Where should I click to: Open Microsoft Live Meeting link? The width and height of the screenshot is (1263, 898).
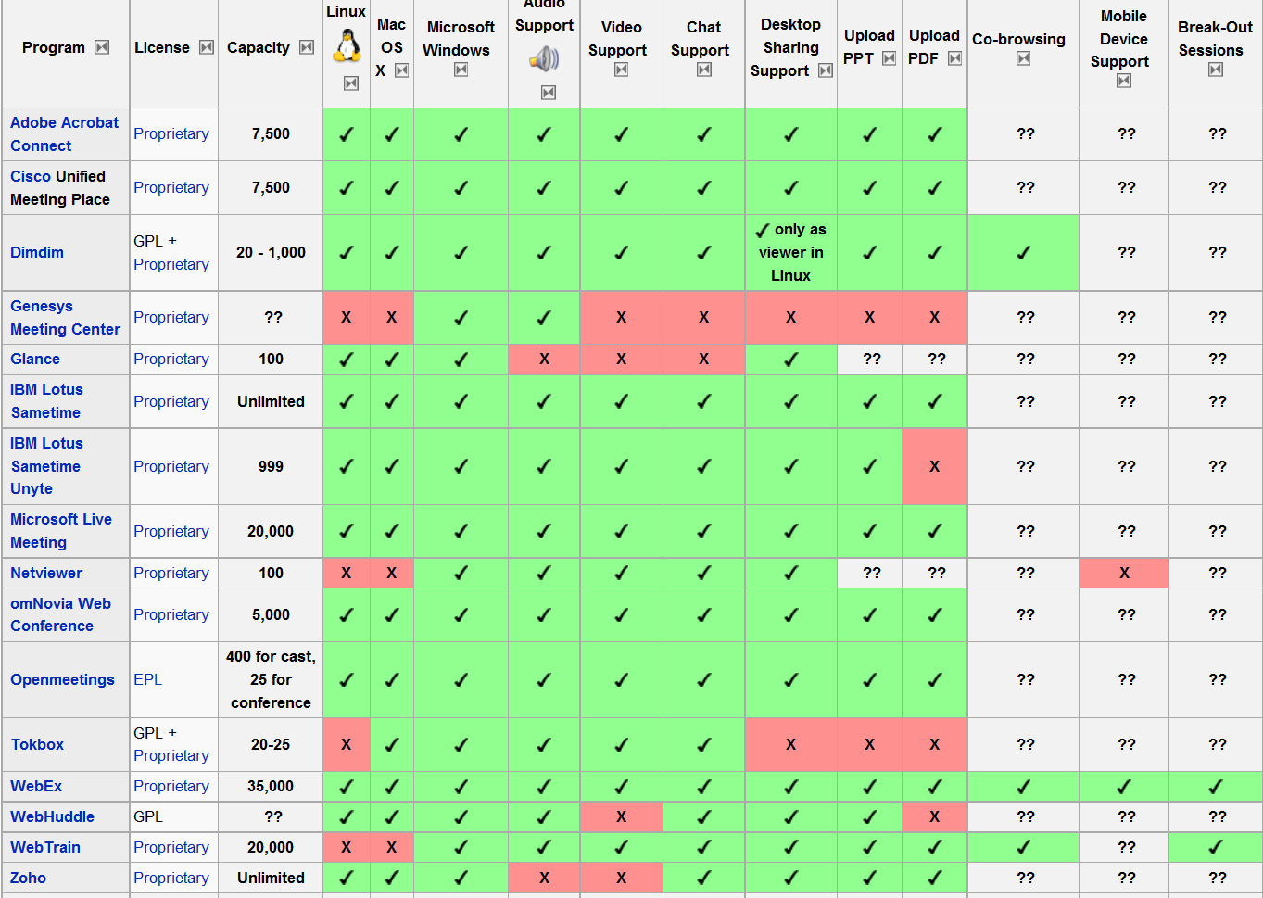point(60,531)
